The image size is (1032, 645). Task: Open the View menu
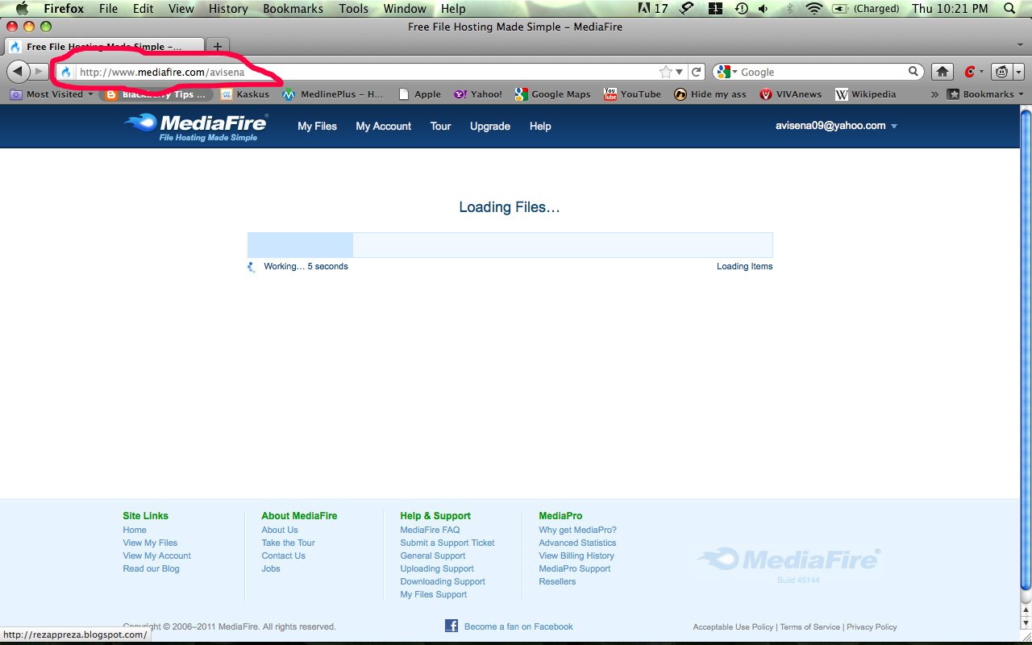[x=181, y=8]
